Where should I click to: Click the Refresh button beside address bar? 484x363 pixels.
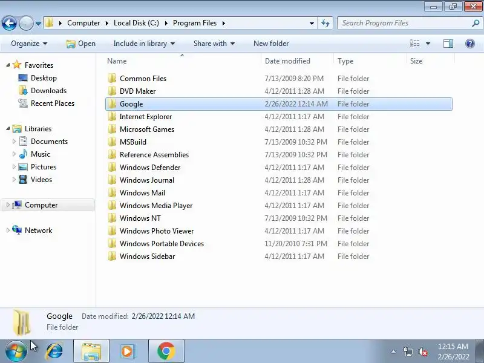325,23
